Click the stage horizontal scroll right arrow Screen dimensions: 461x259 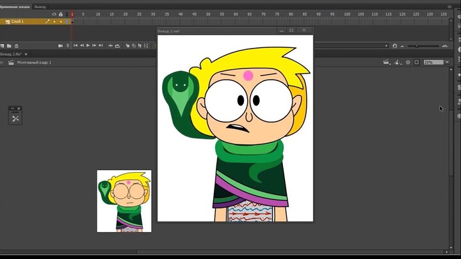[x=447, y=252]
